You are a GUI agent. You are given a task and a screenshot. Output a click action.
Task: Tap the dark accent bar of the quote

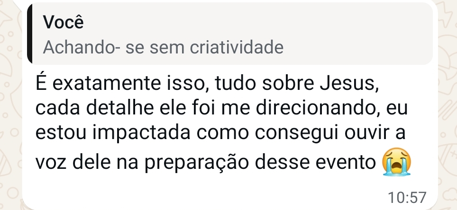(x=29, y=34)
